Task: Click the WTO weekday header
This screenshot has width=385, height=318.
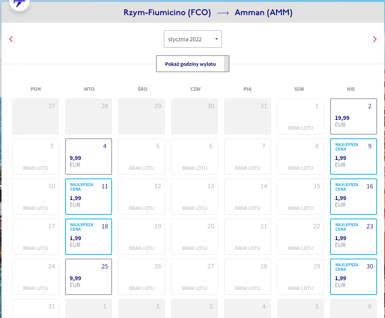Action: (x=89, y=89)
